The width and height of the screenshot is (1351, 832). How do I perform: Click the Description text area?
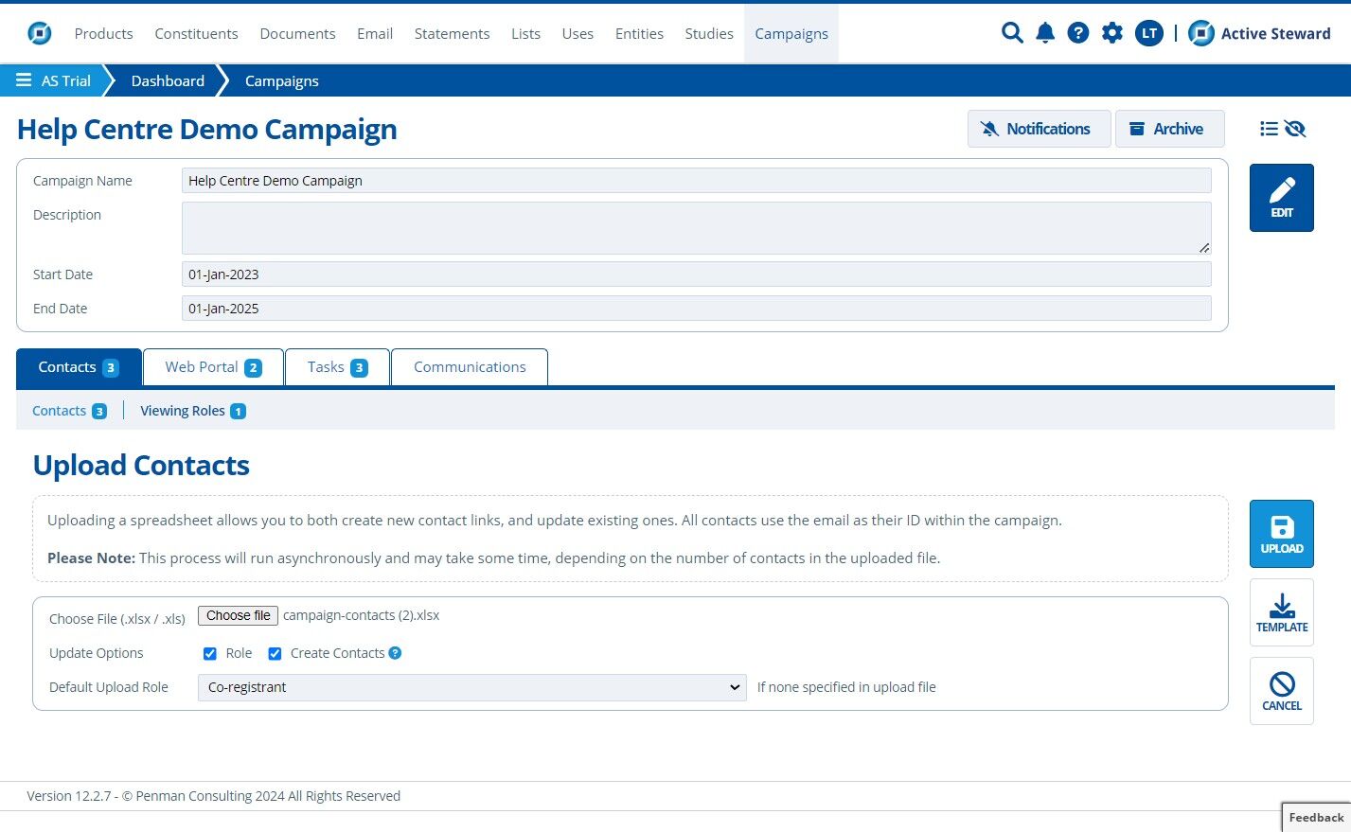point(696,228)
